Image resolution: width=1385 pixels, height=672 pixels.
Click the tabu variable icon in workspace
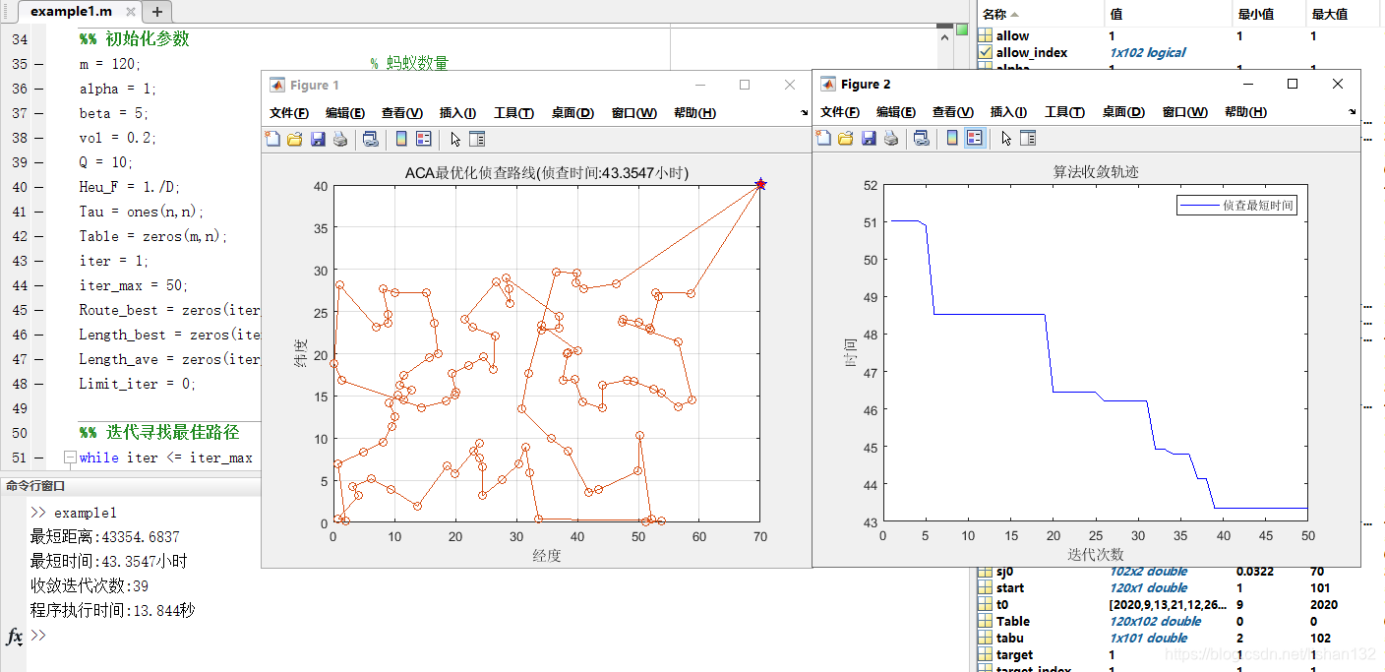[986, 638]
